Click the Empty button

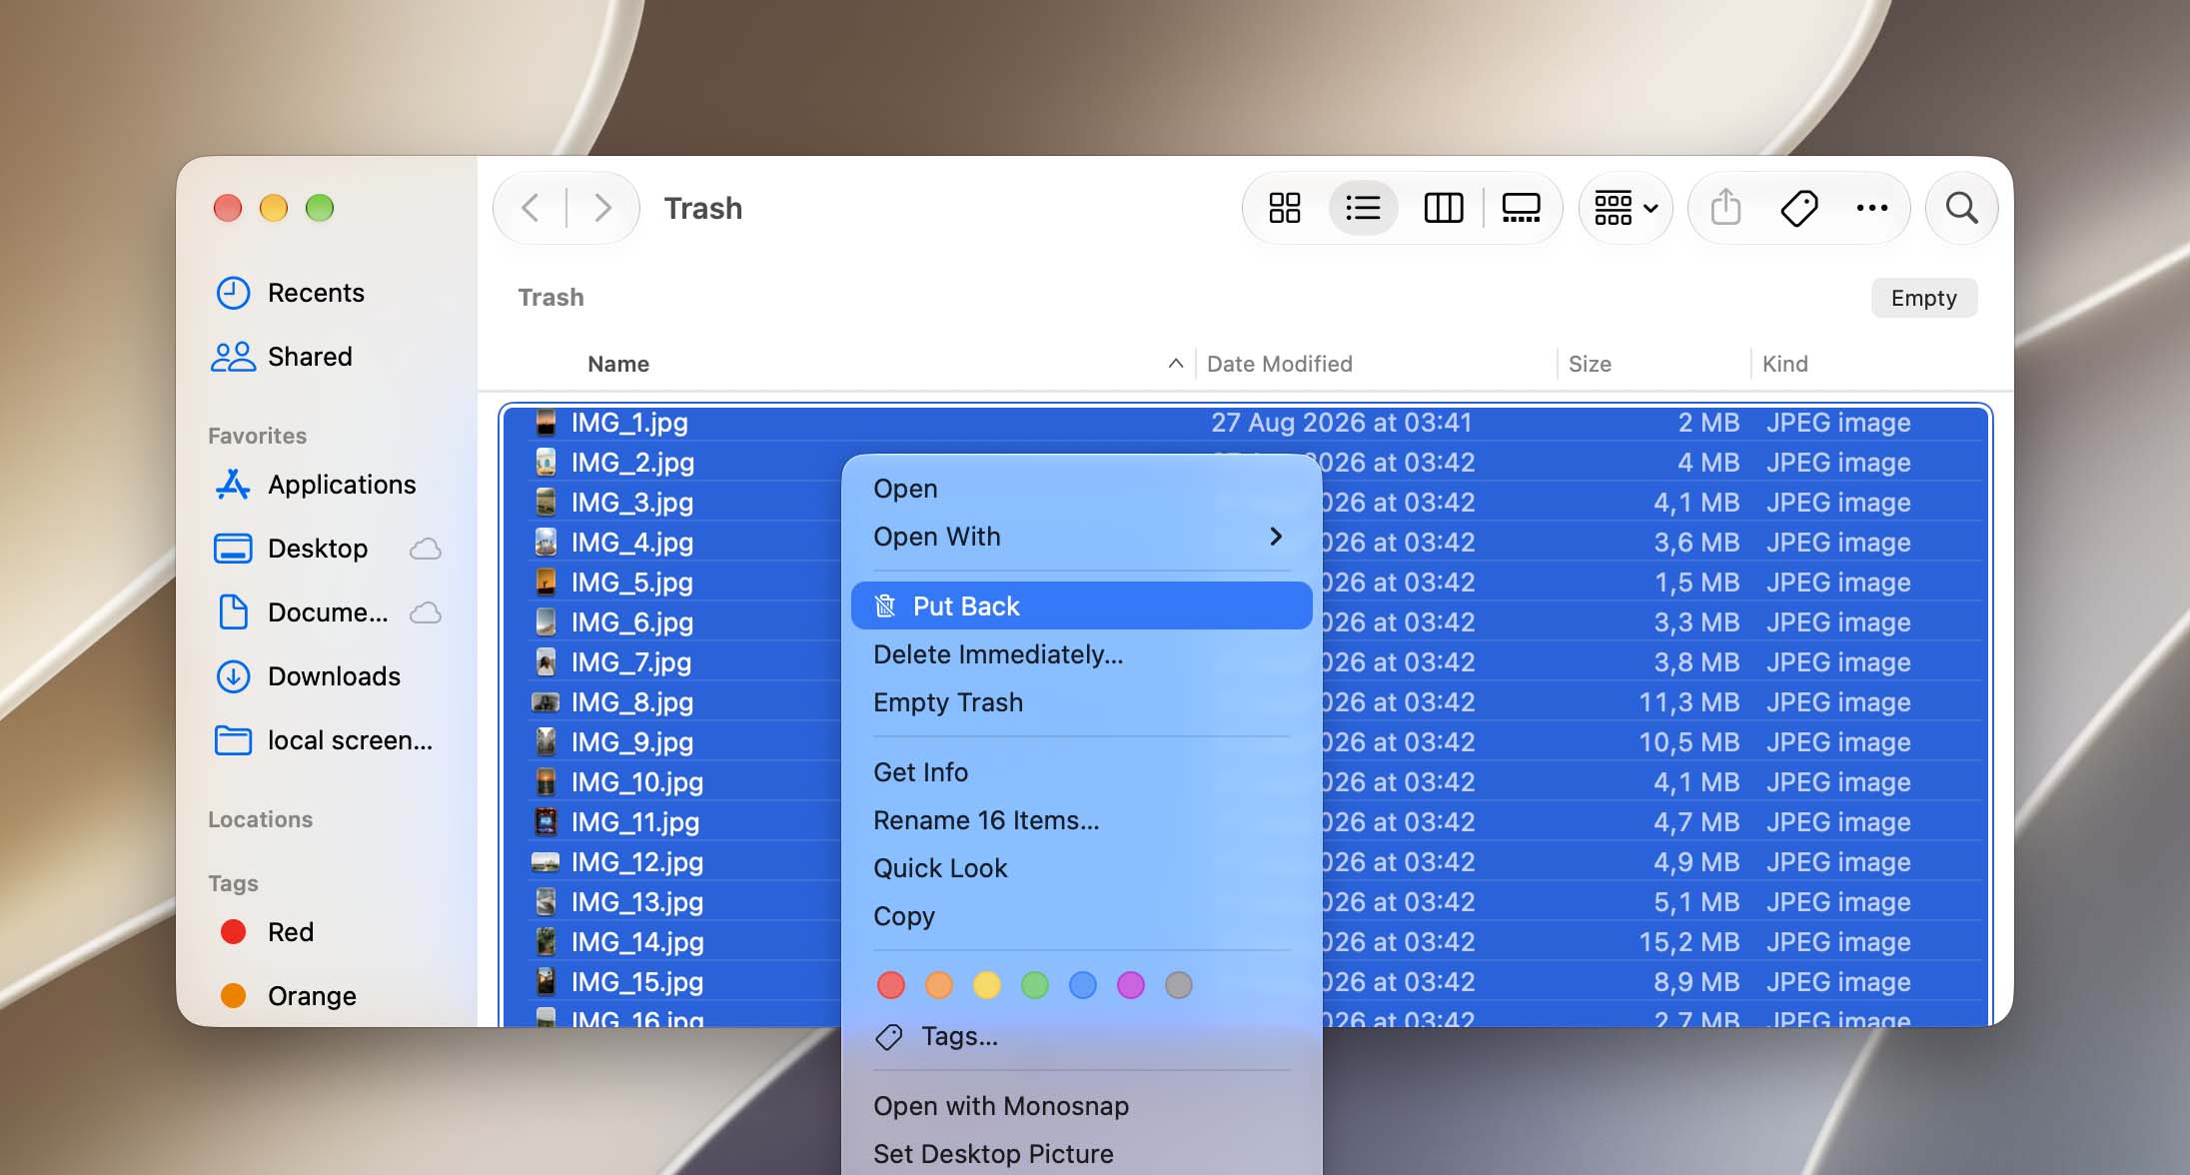point(1923,298)
